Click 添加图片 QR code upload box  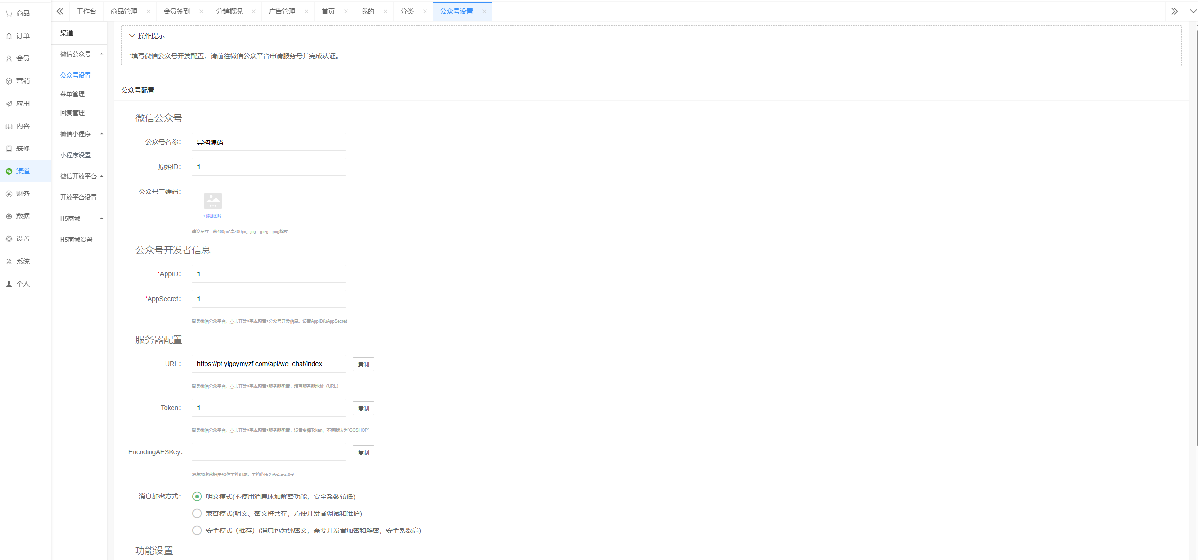(x=213, y=204)
